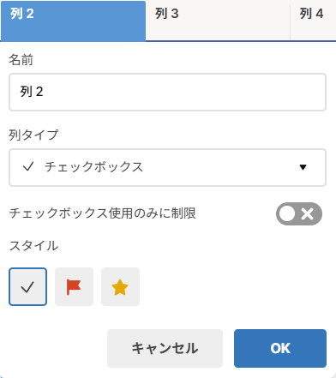Click the 列タイプ label
The height and width of the screenshot is (378, 336).
[33, 135]
